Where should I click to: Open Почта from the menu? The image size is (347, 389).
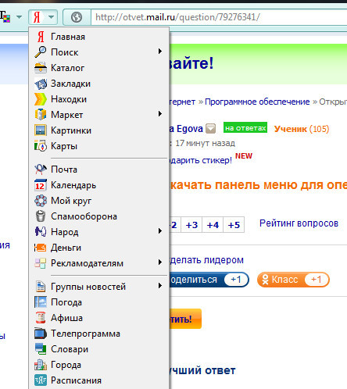click(99, 170)
